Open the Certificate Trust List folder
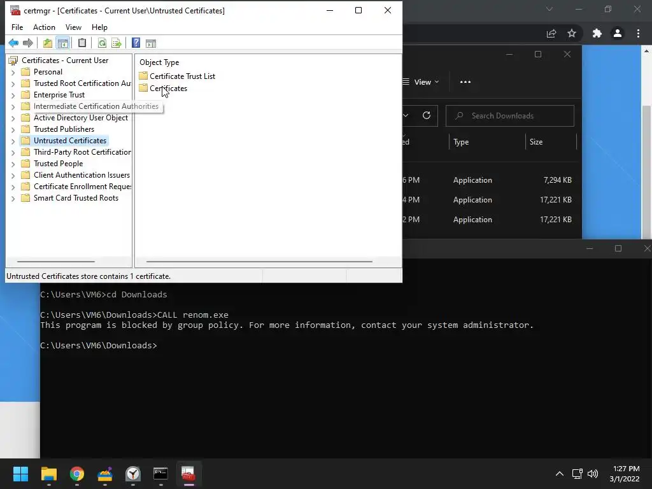 click(182, 76)
